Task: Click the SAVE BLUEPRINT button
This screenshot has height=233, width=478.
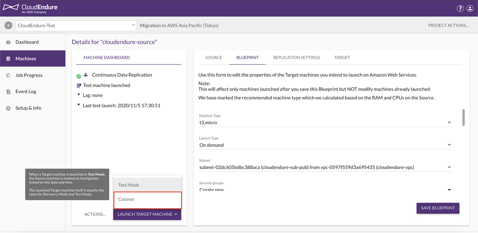Action: click(438, 208)
